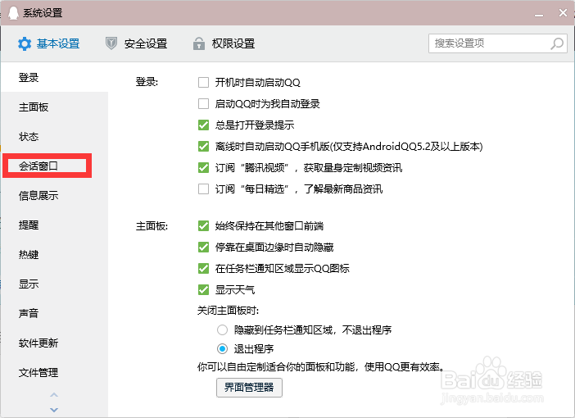Click the 界面管理器 button
575x418 pixels.
point(249,388)
